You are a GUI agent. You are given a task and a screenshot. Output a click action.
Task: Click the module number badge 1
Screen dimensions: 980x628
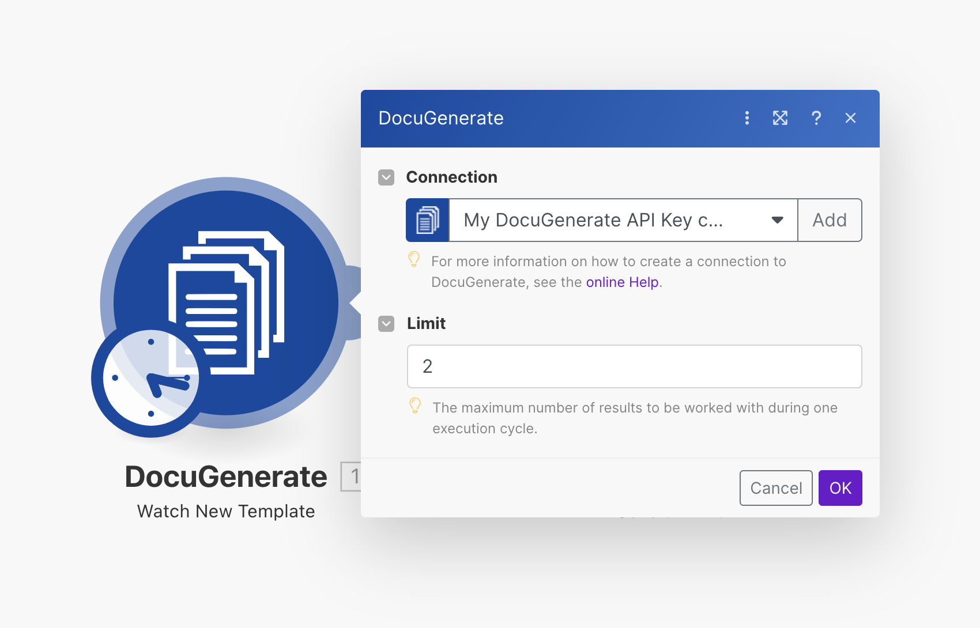(x=352, y=476)
